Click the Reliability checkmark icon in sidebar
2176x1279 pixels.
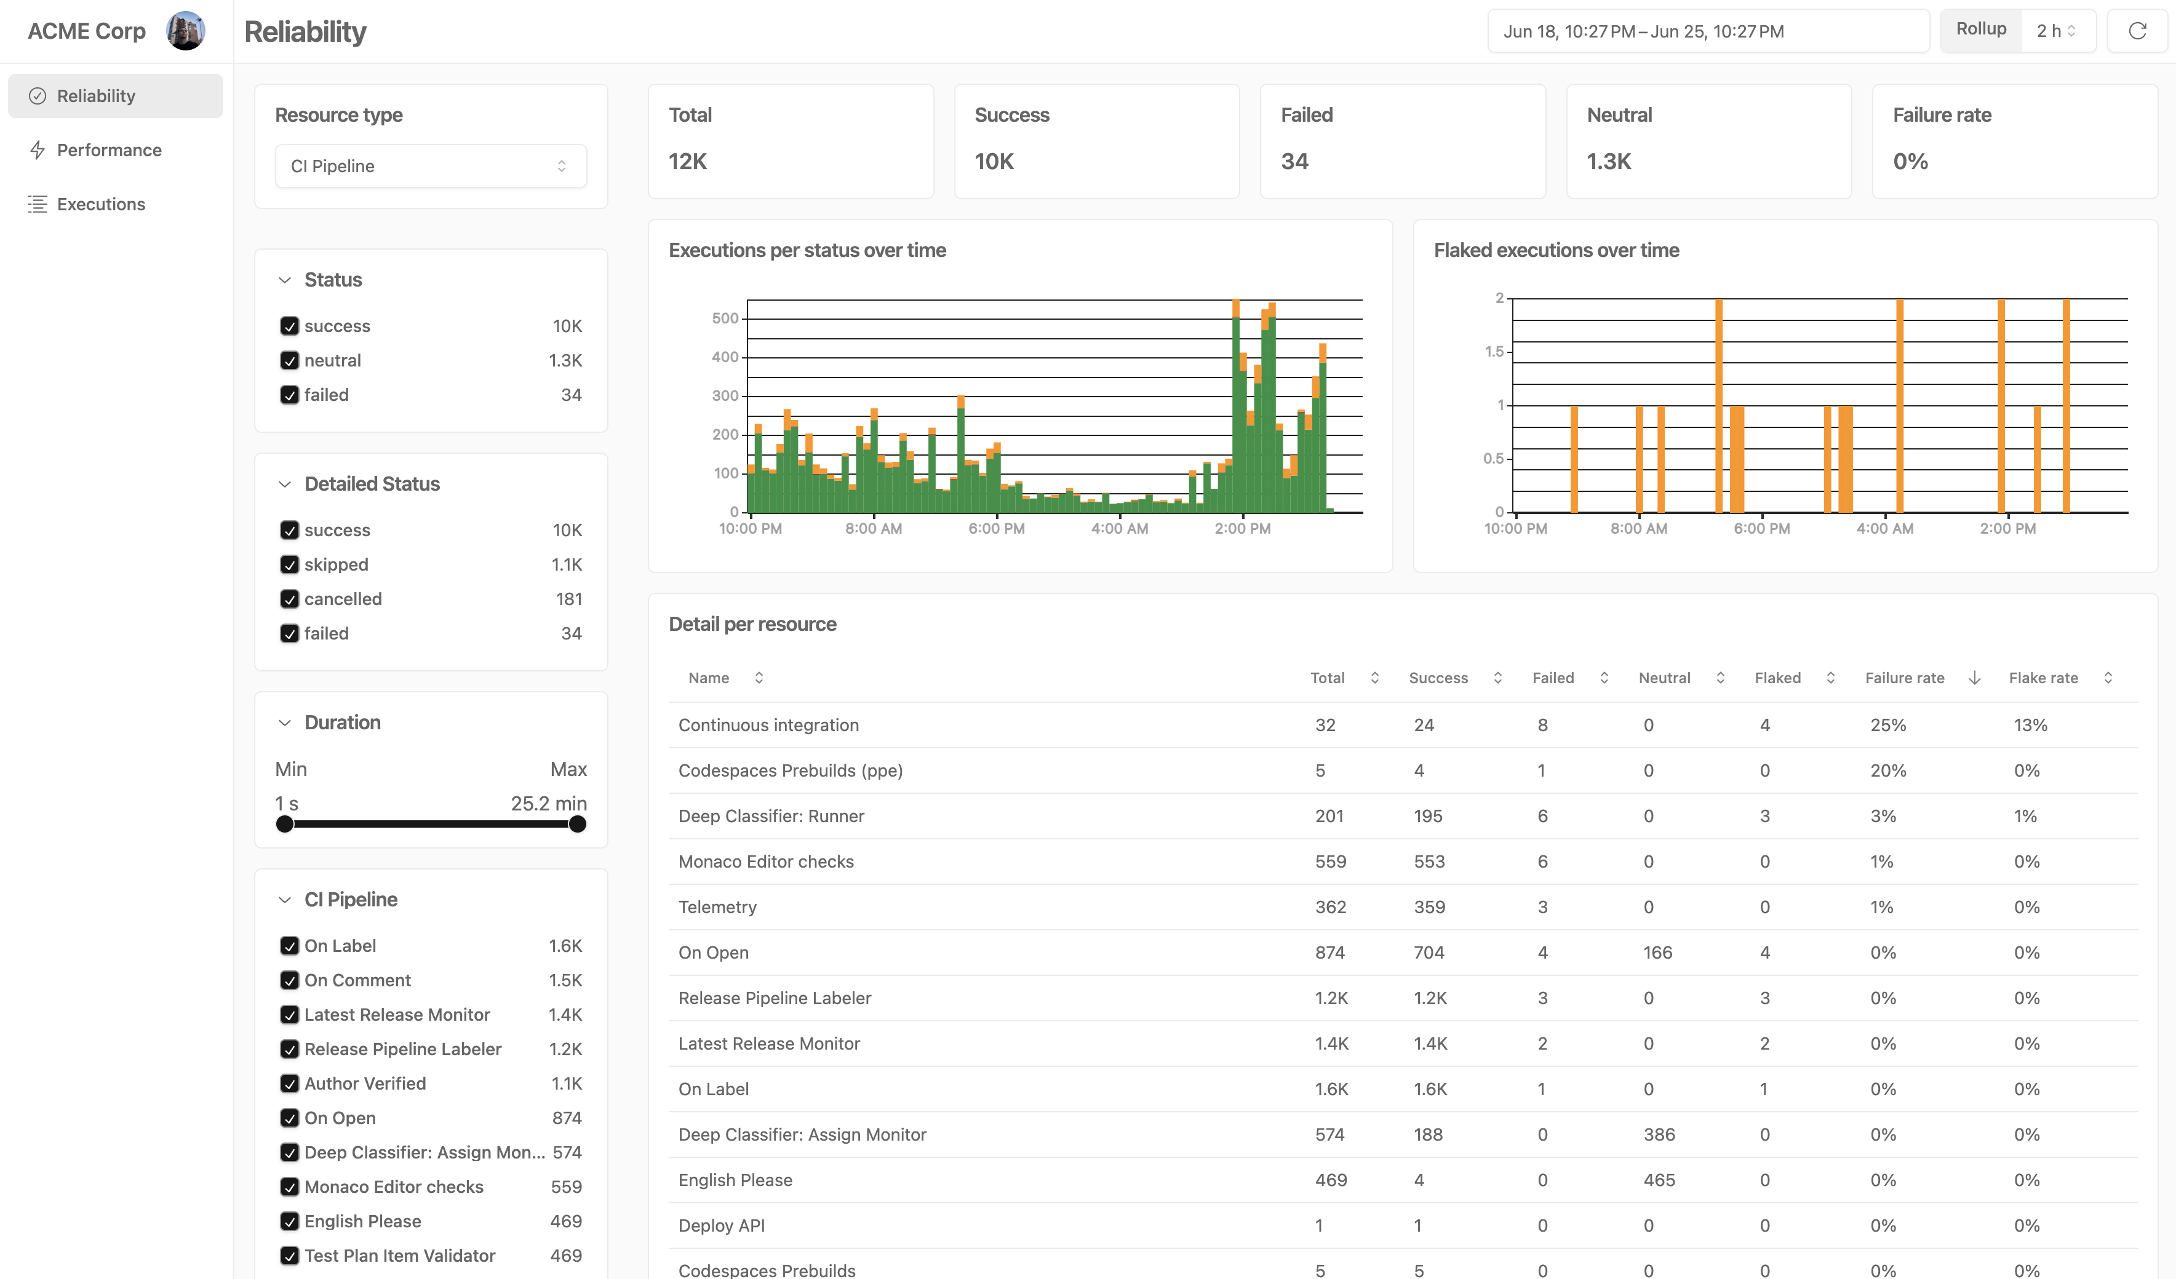point(37,96)
